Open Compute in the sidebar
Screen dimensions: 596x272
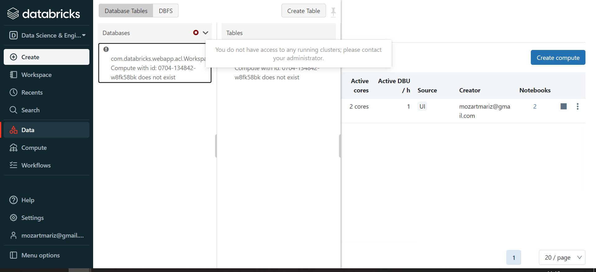47,148
